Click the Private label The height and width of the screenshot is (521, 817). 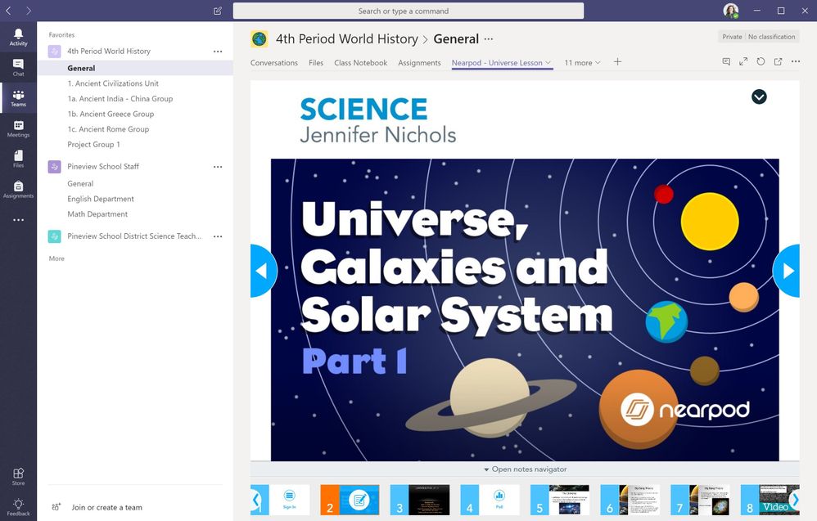pos(732,37)
